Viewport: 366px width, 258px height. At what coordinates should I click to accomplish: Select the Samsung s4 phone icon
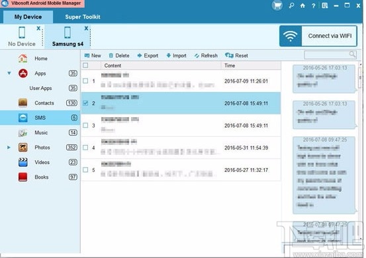(x=68, y=32)
